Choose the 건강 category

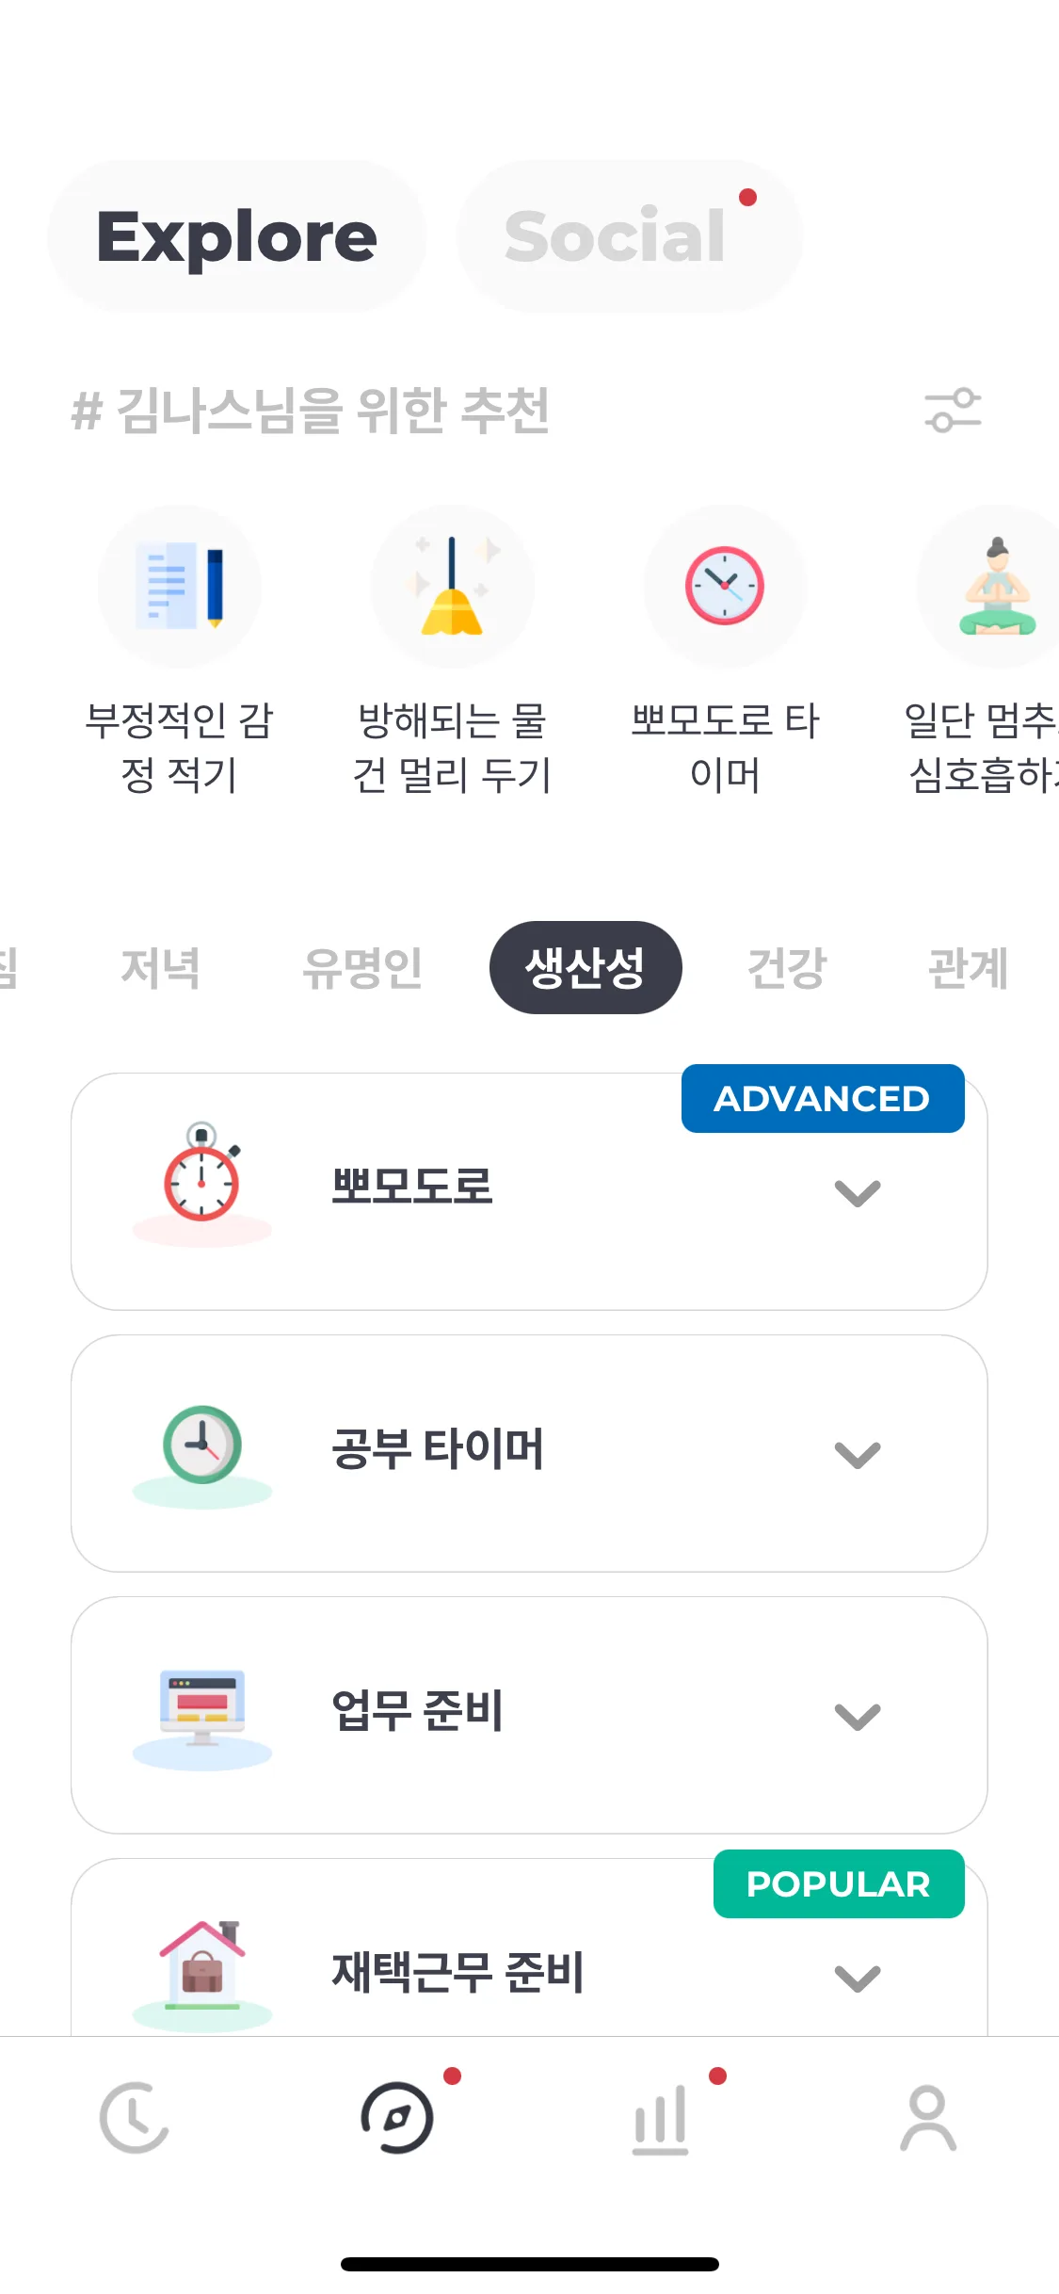786,967
